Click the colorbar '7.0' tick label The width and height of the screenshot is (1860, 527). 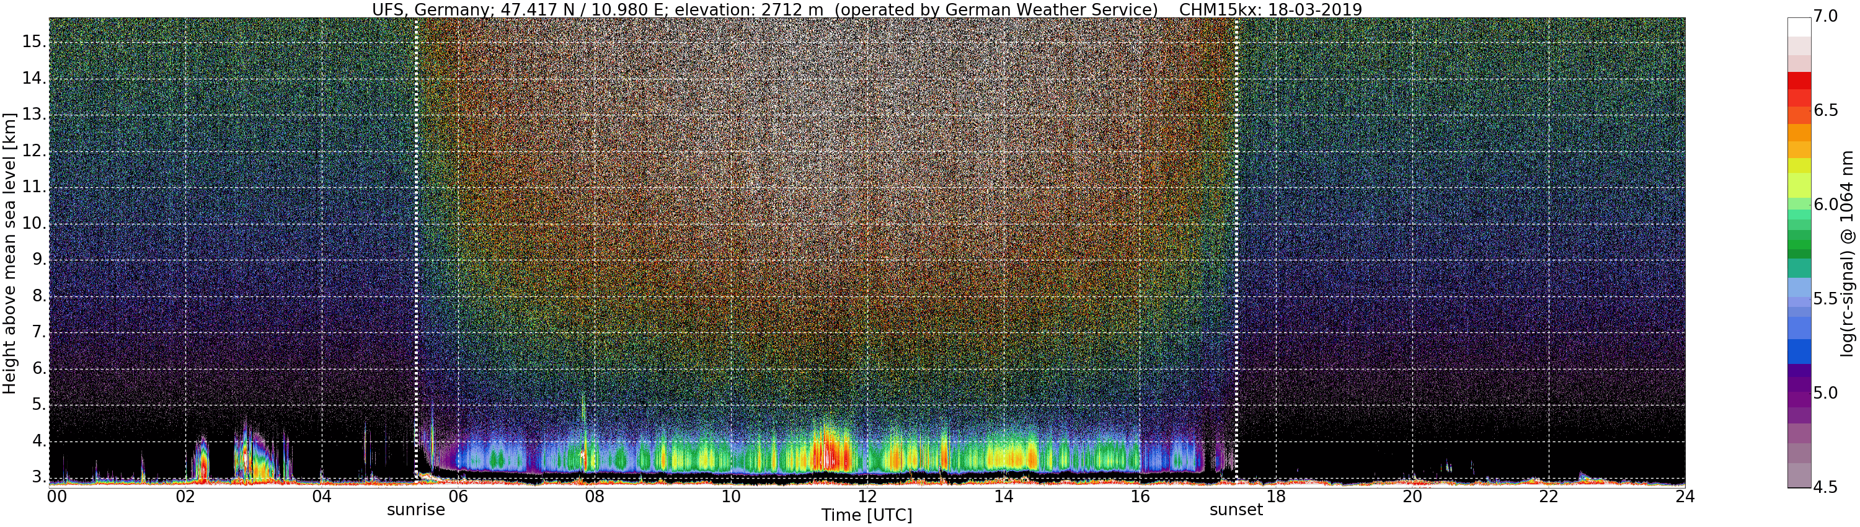click(1825, 17)
